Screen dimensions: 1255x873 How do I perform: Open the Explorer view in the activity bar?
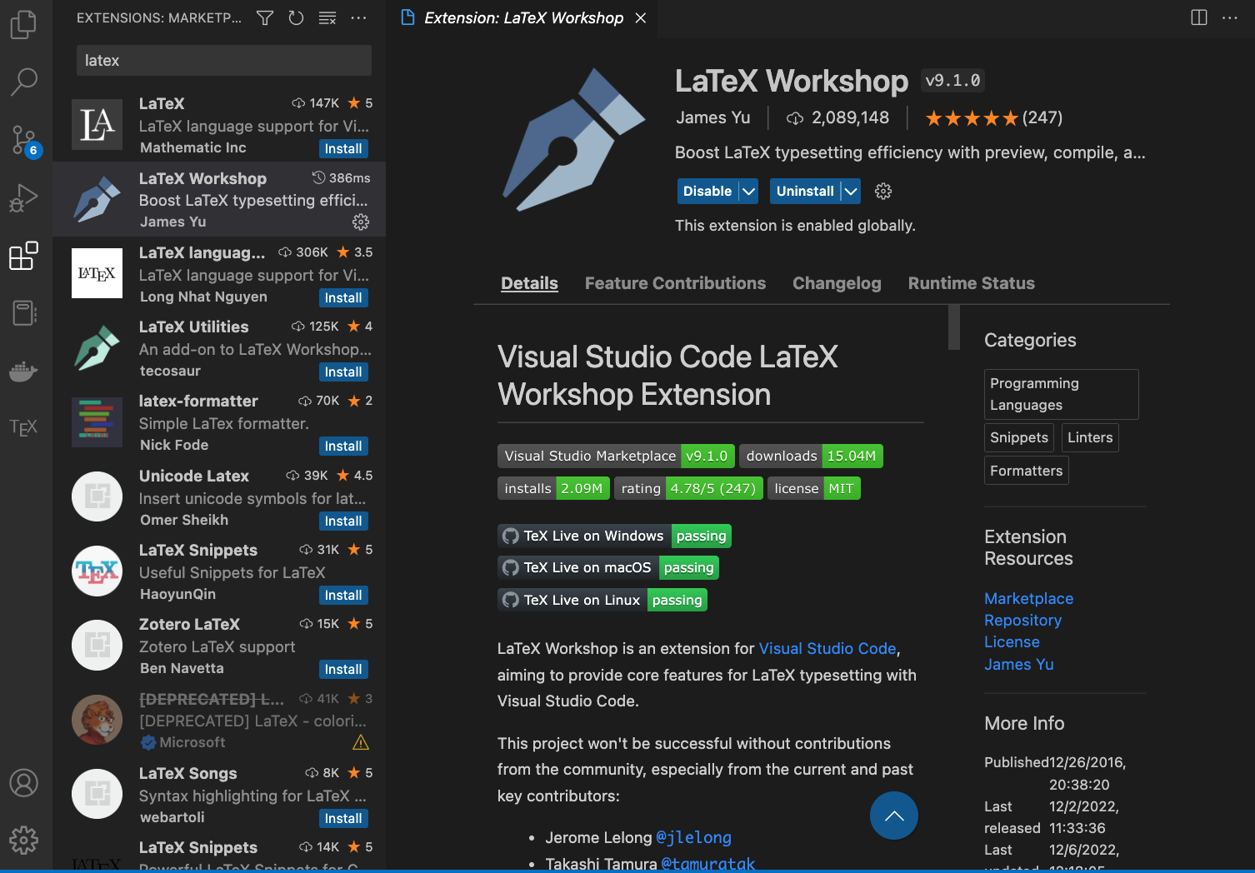tap(23, 24)
